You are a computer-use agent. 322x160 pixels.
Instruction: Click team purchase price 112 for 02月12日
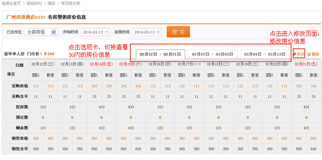[36, 86]
